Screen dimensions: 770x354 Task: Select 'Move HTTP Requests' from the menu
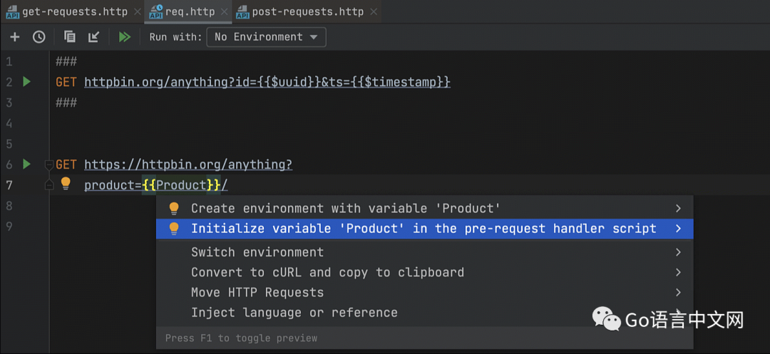pos(257,292)
